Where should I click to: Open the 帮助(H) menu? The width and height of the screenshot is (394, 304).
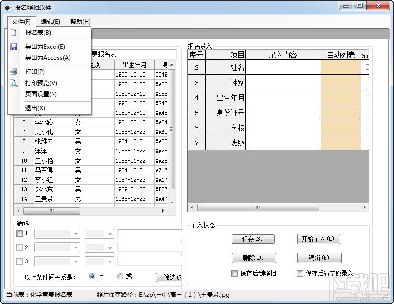coord(80,22)
